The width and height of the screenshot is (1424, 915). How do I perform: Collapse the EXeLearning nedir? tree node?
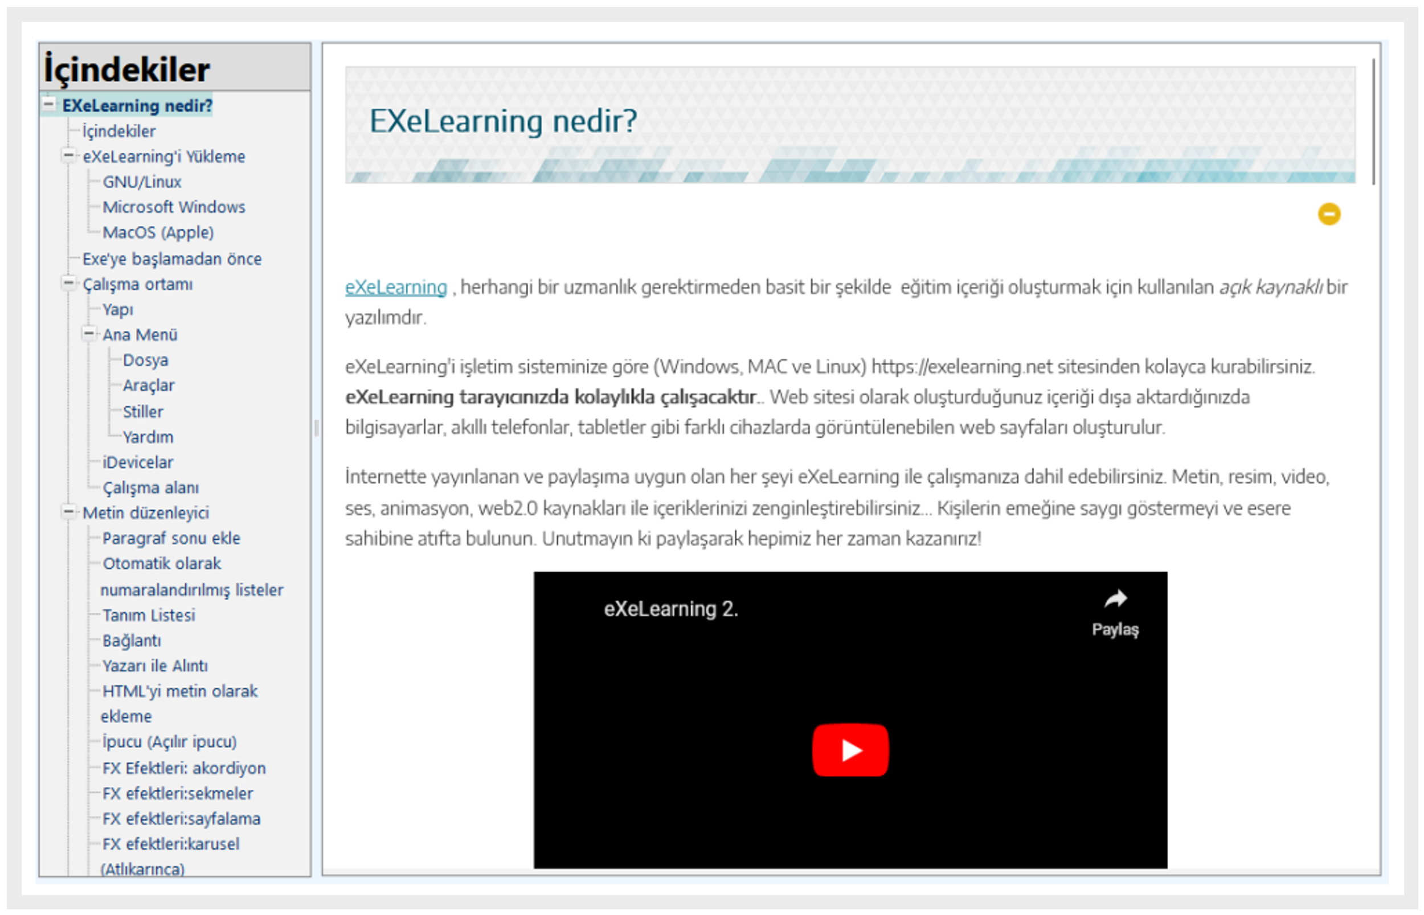50,105
